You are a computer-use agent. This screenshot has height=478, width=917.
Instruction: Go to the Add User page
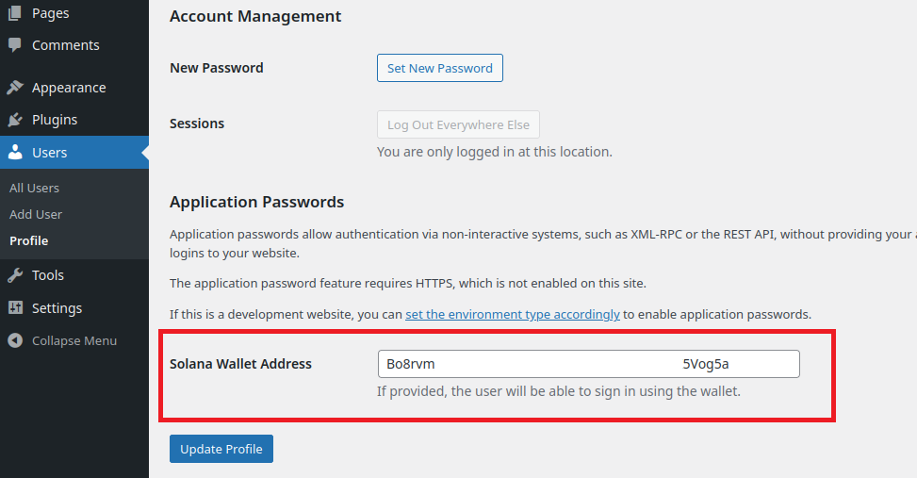pos(36,214)
